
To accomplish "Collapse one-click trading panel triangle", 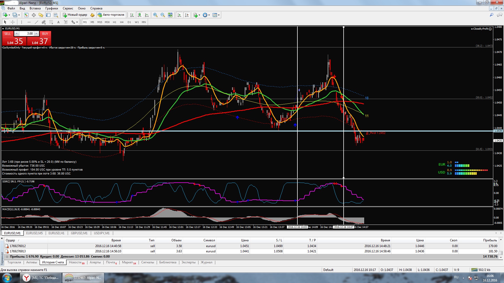I will 3,28.
